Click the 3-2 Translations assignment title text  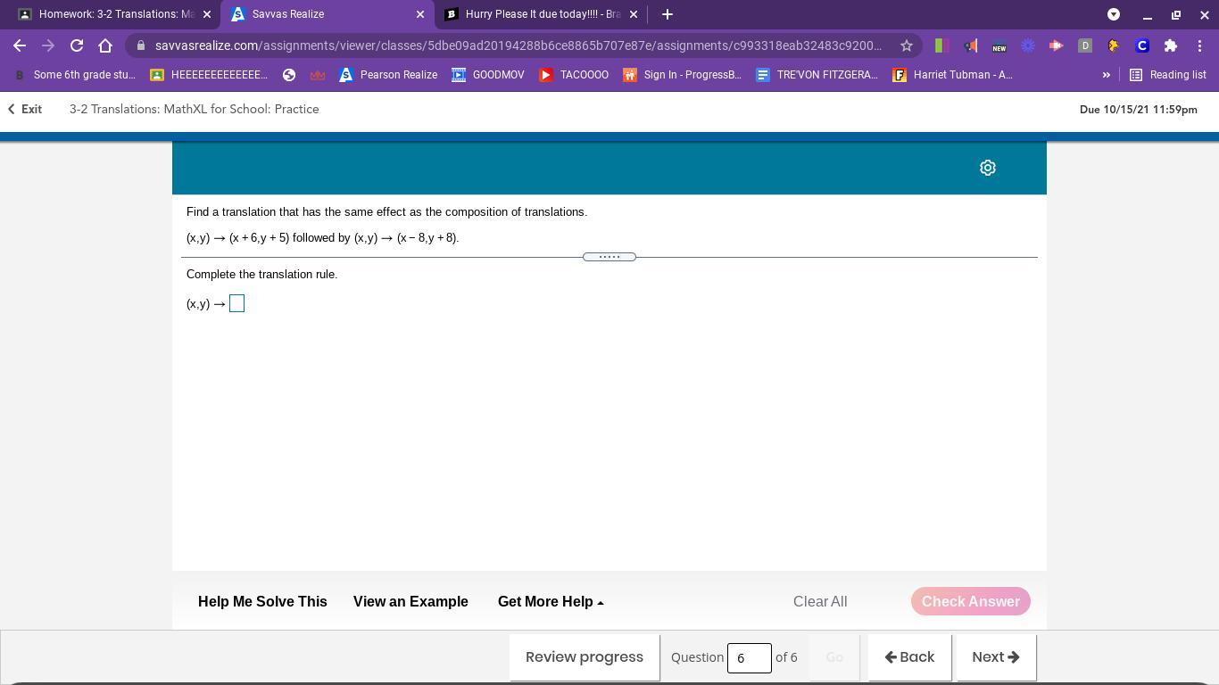point(195,109)
